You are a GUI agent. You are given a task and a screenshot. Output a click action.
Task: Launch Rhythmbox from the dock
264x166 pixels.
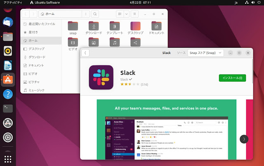[x=8, y=51]
